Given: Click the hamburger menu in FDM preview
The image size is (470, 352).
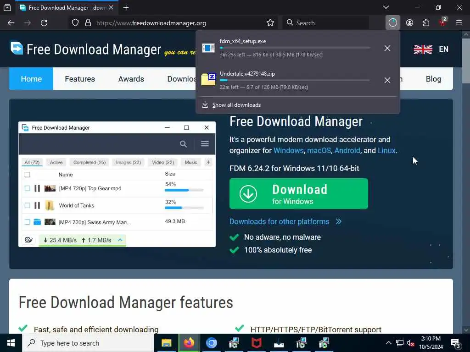Looking at the screenshot, I should (x=205, y=143).
